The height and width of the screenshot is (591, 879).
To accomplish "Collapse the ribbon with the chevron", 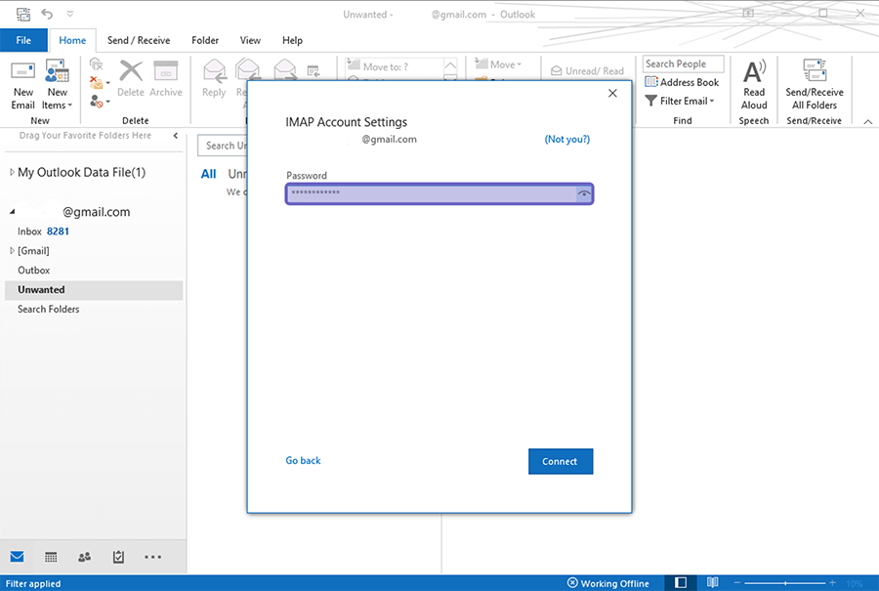I will tap(868, 122).
